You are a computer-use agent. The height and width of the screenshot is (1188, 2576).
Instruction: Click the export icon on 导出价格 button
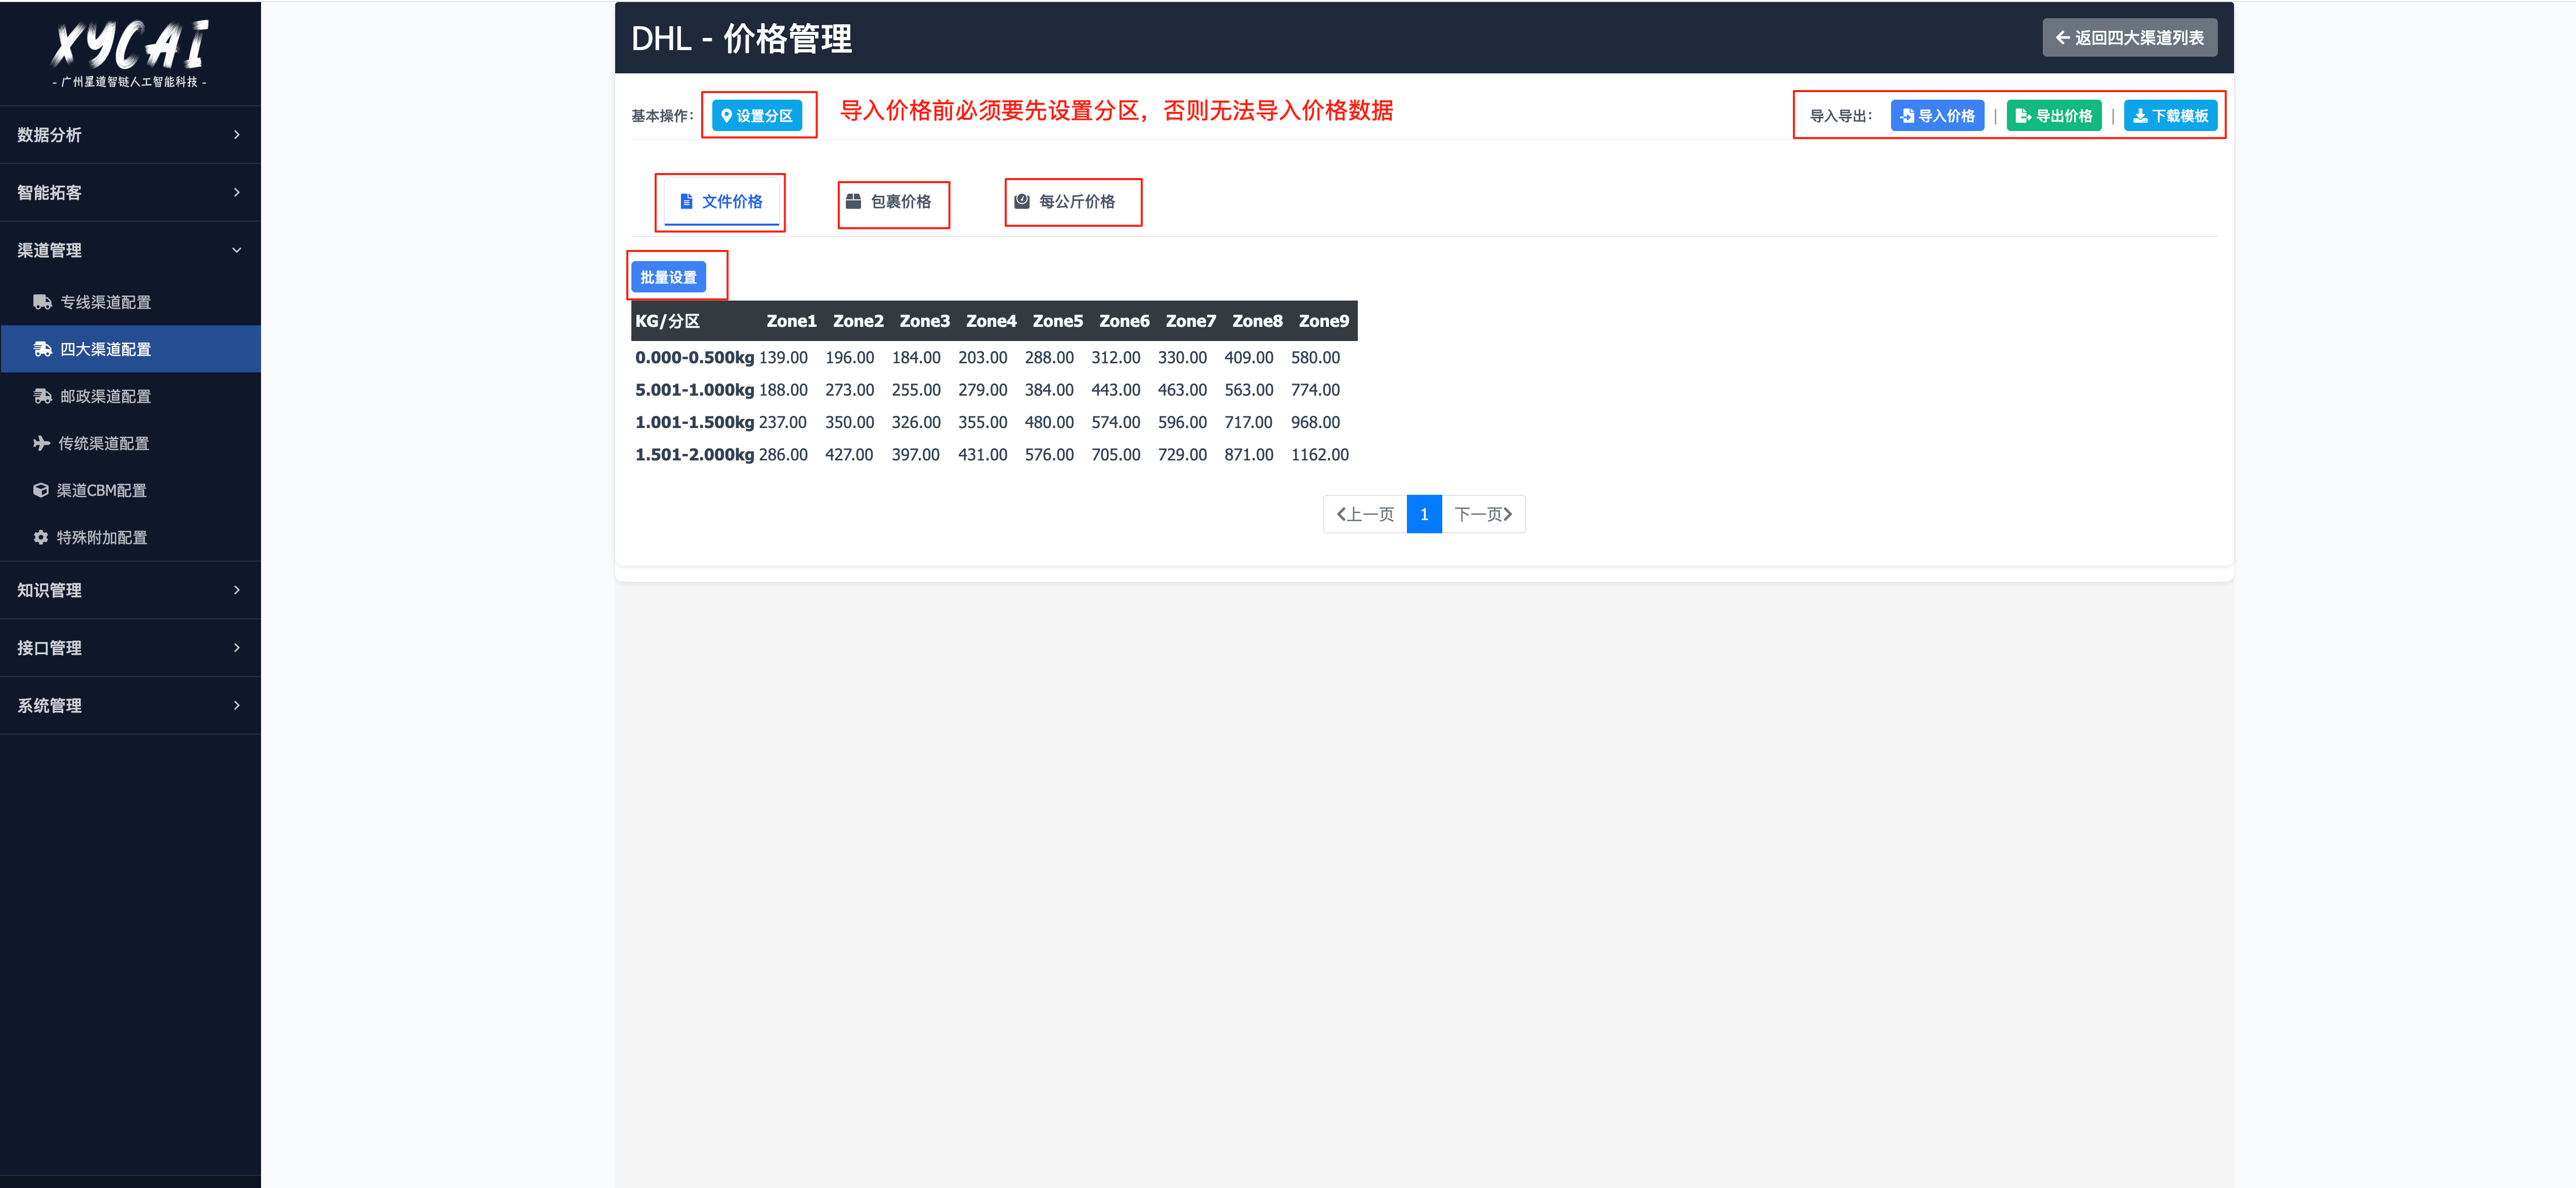(x=2023, y=116)
